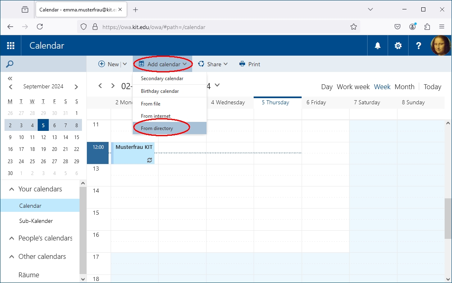
Task: Open the app launcher grid icon
Action: click(x=11, y=46)
